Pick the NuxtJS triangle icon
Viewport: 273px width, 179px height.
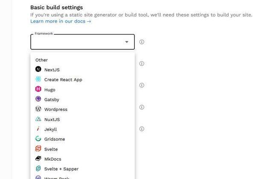click(38, 119)
